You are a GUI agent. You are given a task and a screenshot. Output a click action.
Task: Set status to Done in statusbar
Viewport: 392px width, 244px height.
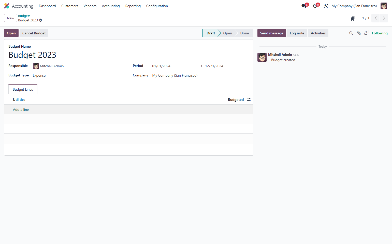click(244, 33)
